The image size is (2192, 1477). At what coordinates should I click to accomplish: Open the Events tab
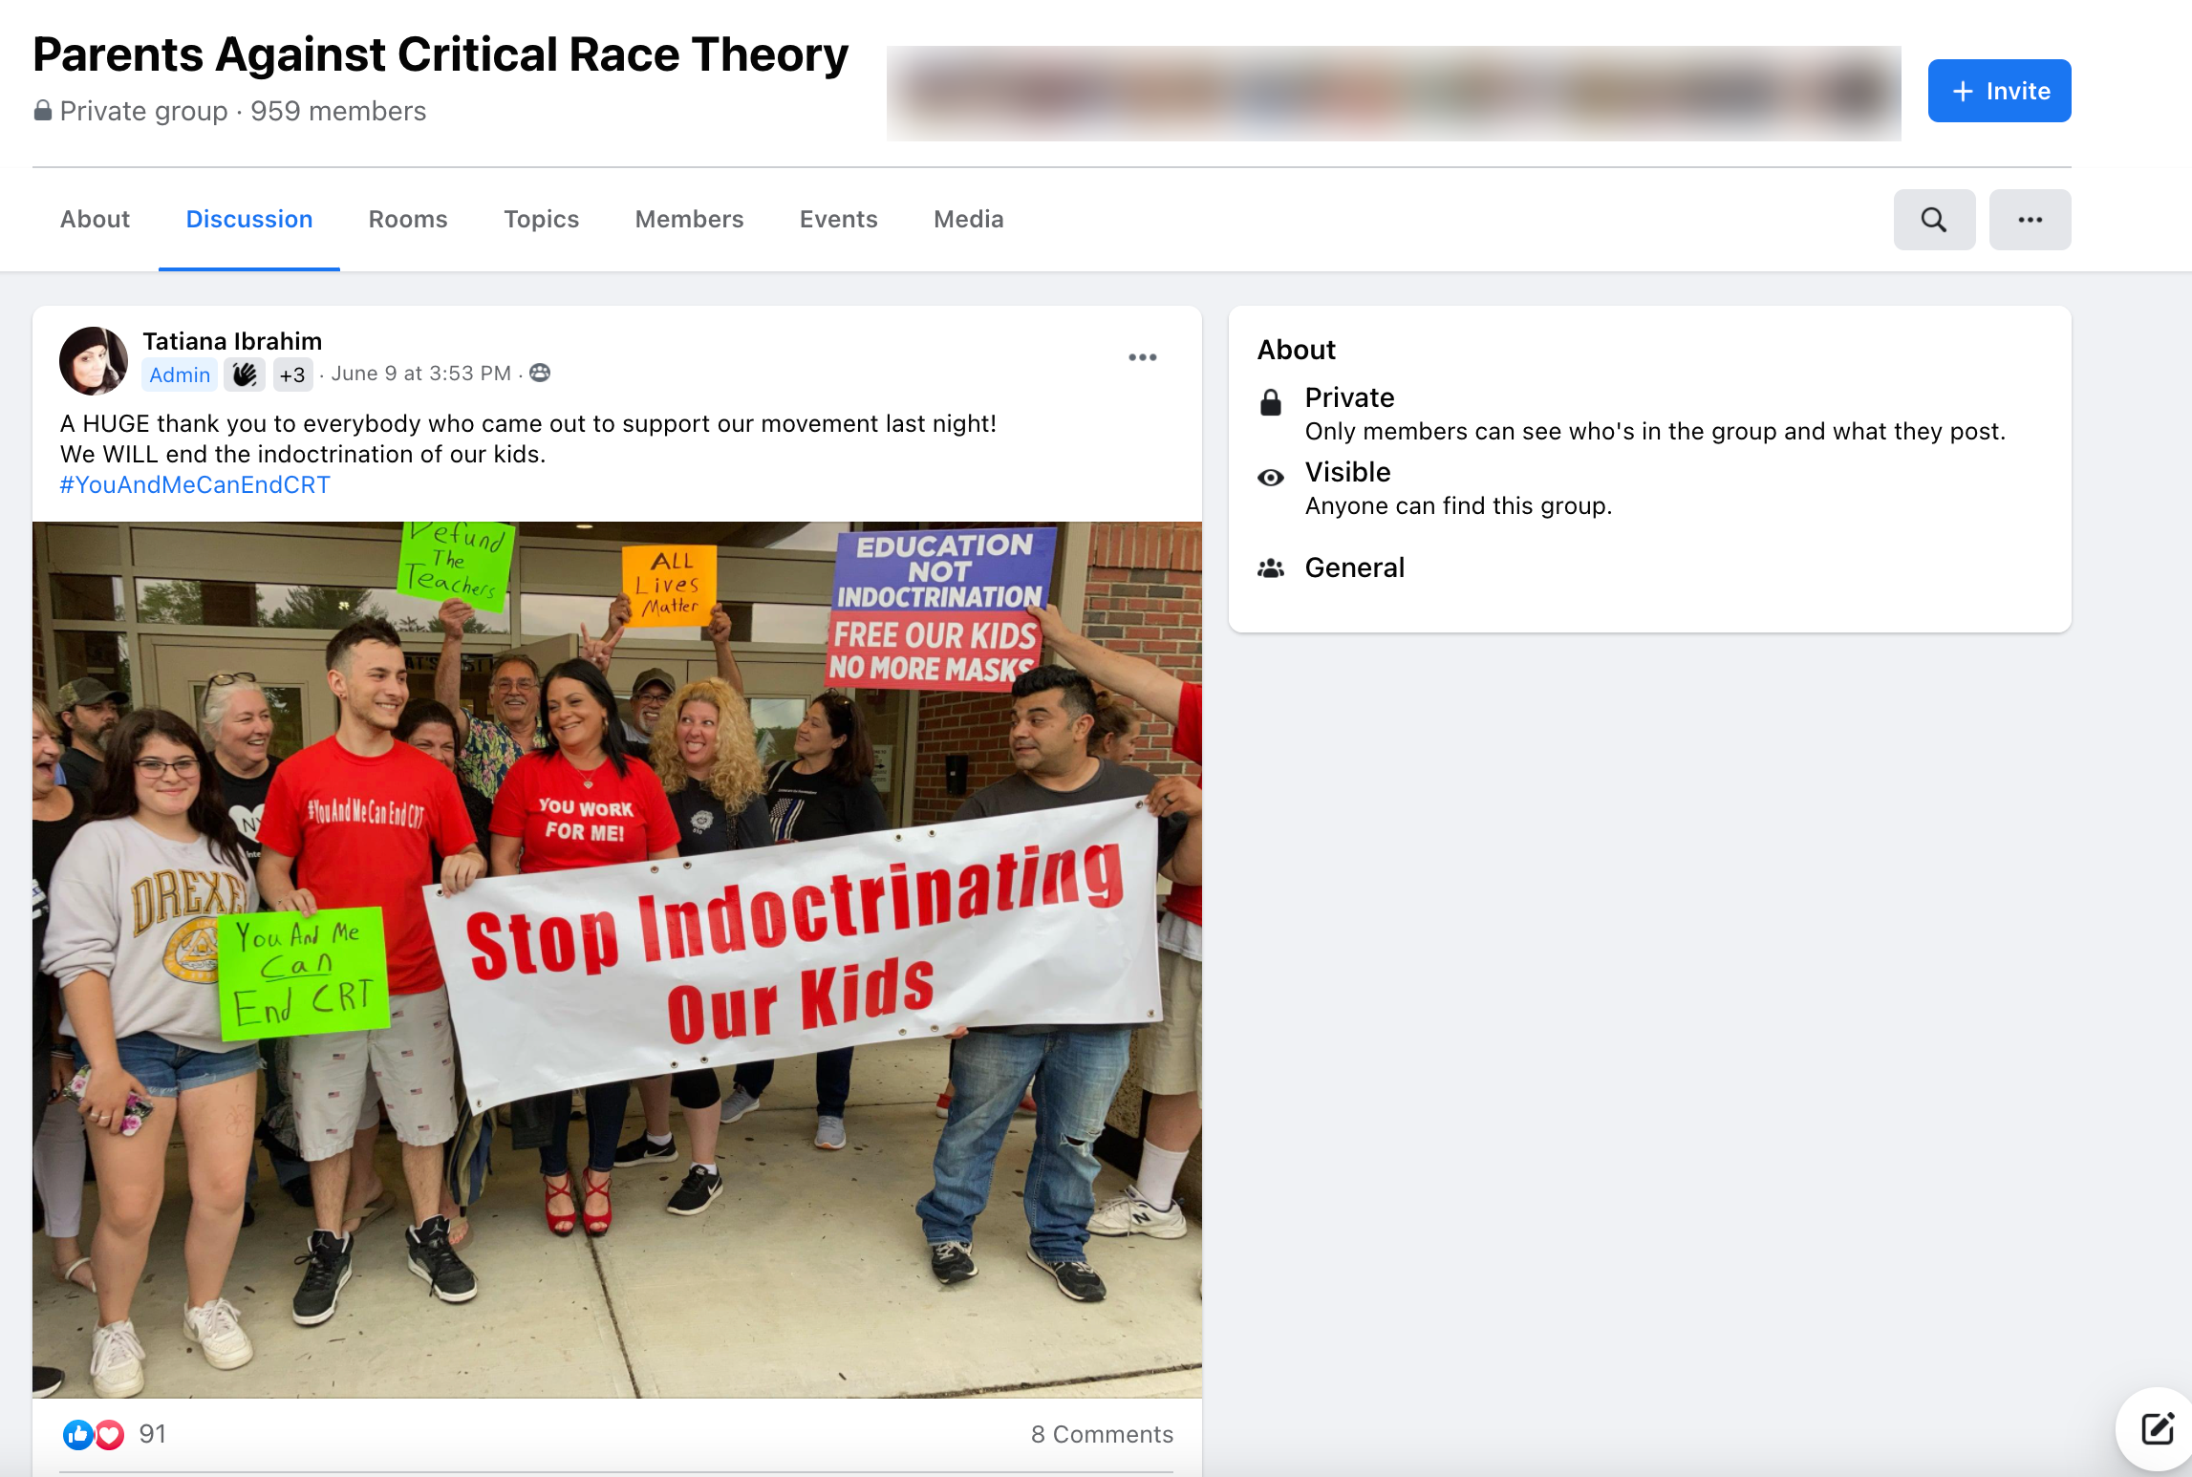pyautogui.click(x=838, y=219)
